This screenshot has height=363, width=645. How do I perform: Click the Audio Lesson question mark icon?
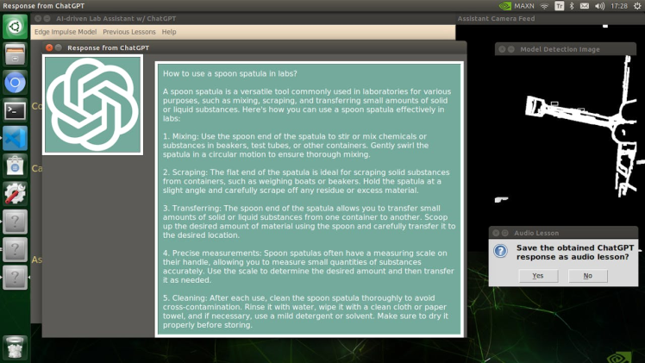coord(501,251)
